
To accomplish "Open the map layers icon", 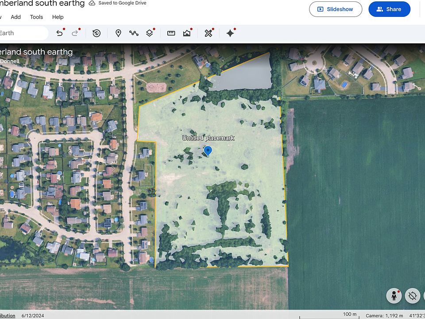I will pyautogui.click(x=149, y=33).
